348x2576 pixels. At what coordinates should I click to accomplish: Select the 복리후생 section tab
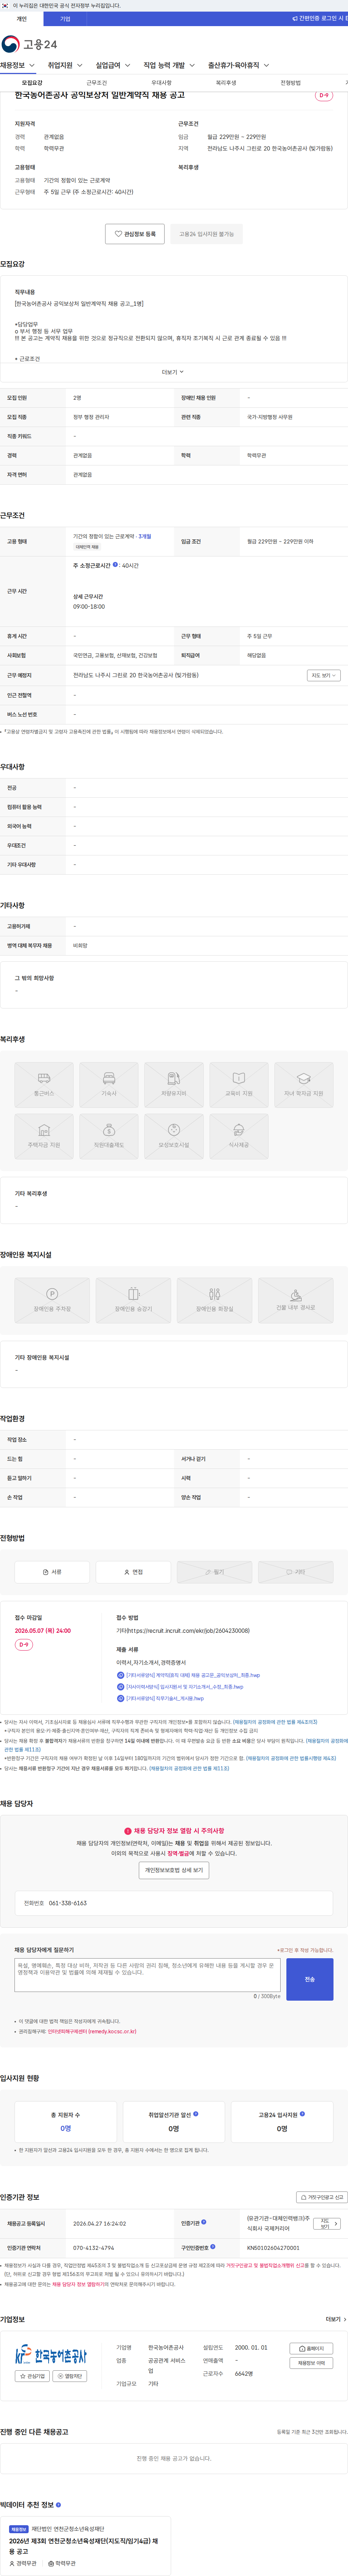pyautogui.click(x=226, y=83)
